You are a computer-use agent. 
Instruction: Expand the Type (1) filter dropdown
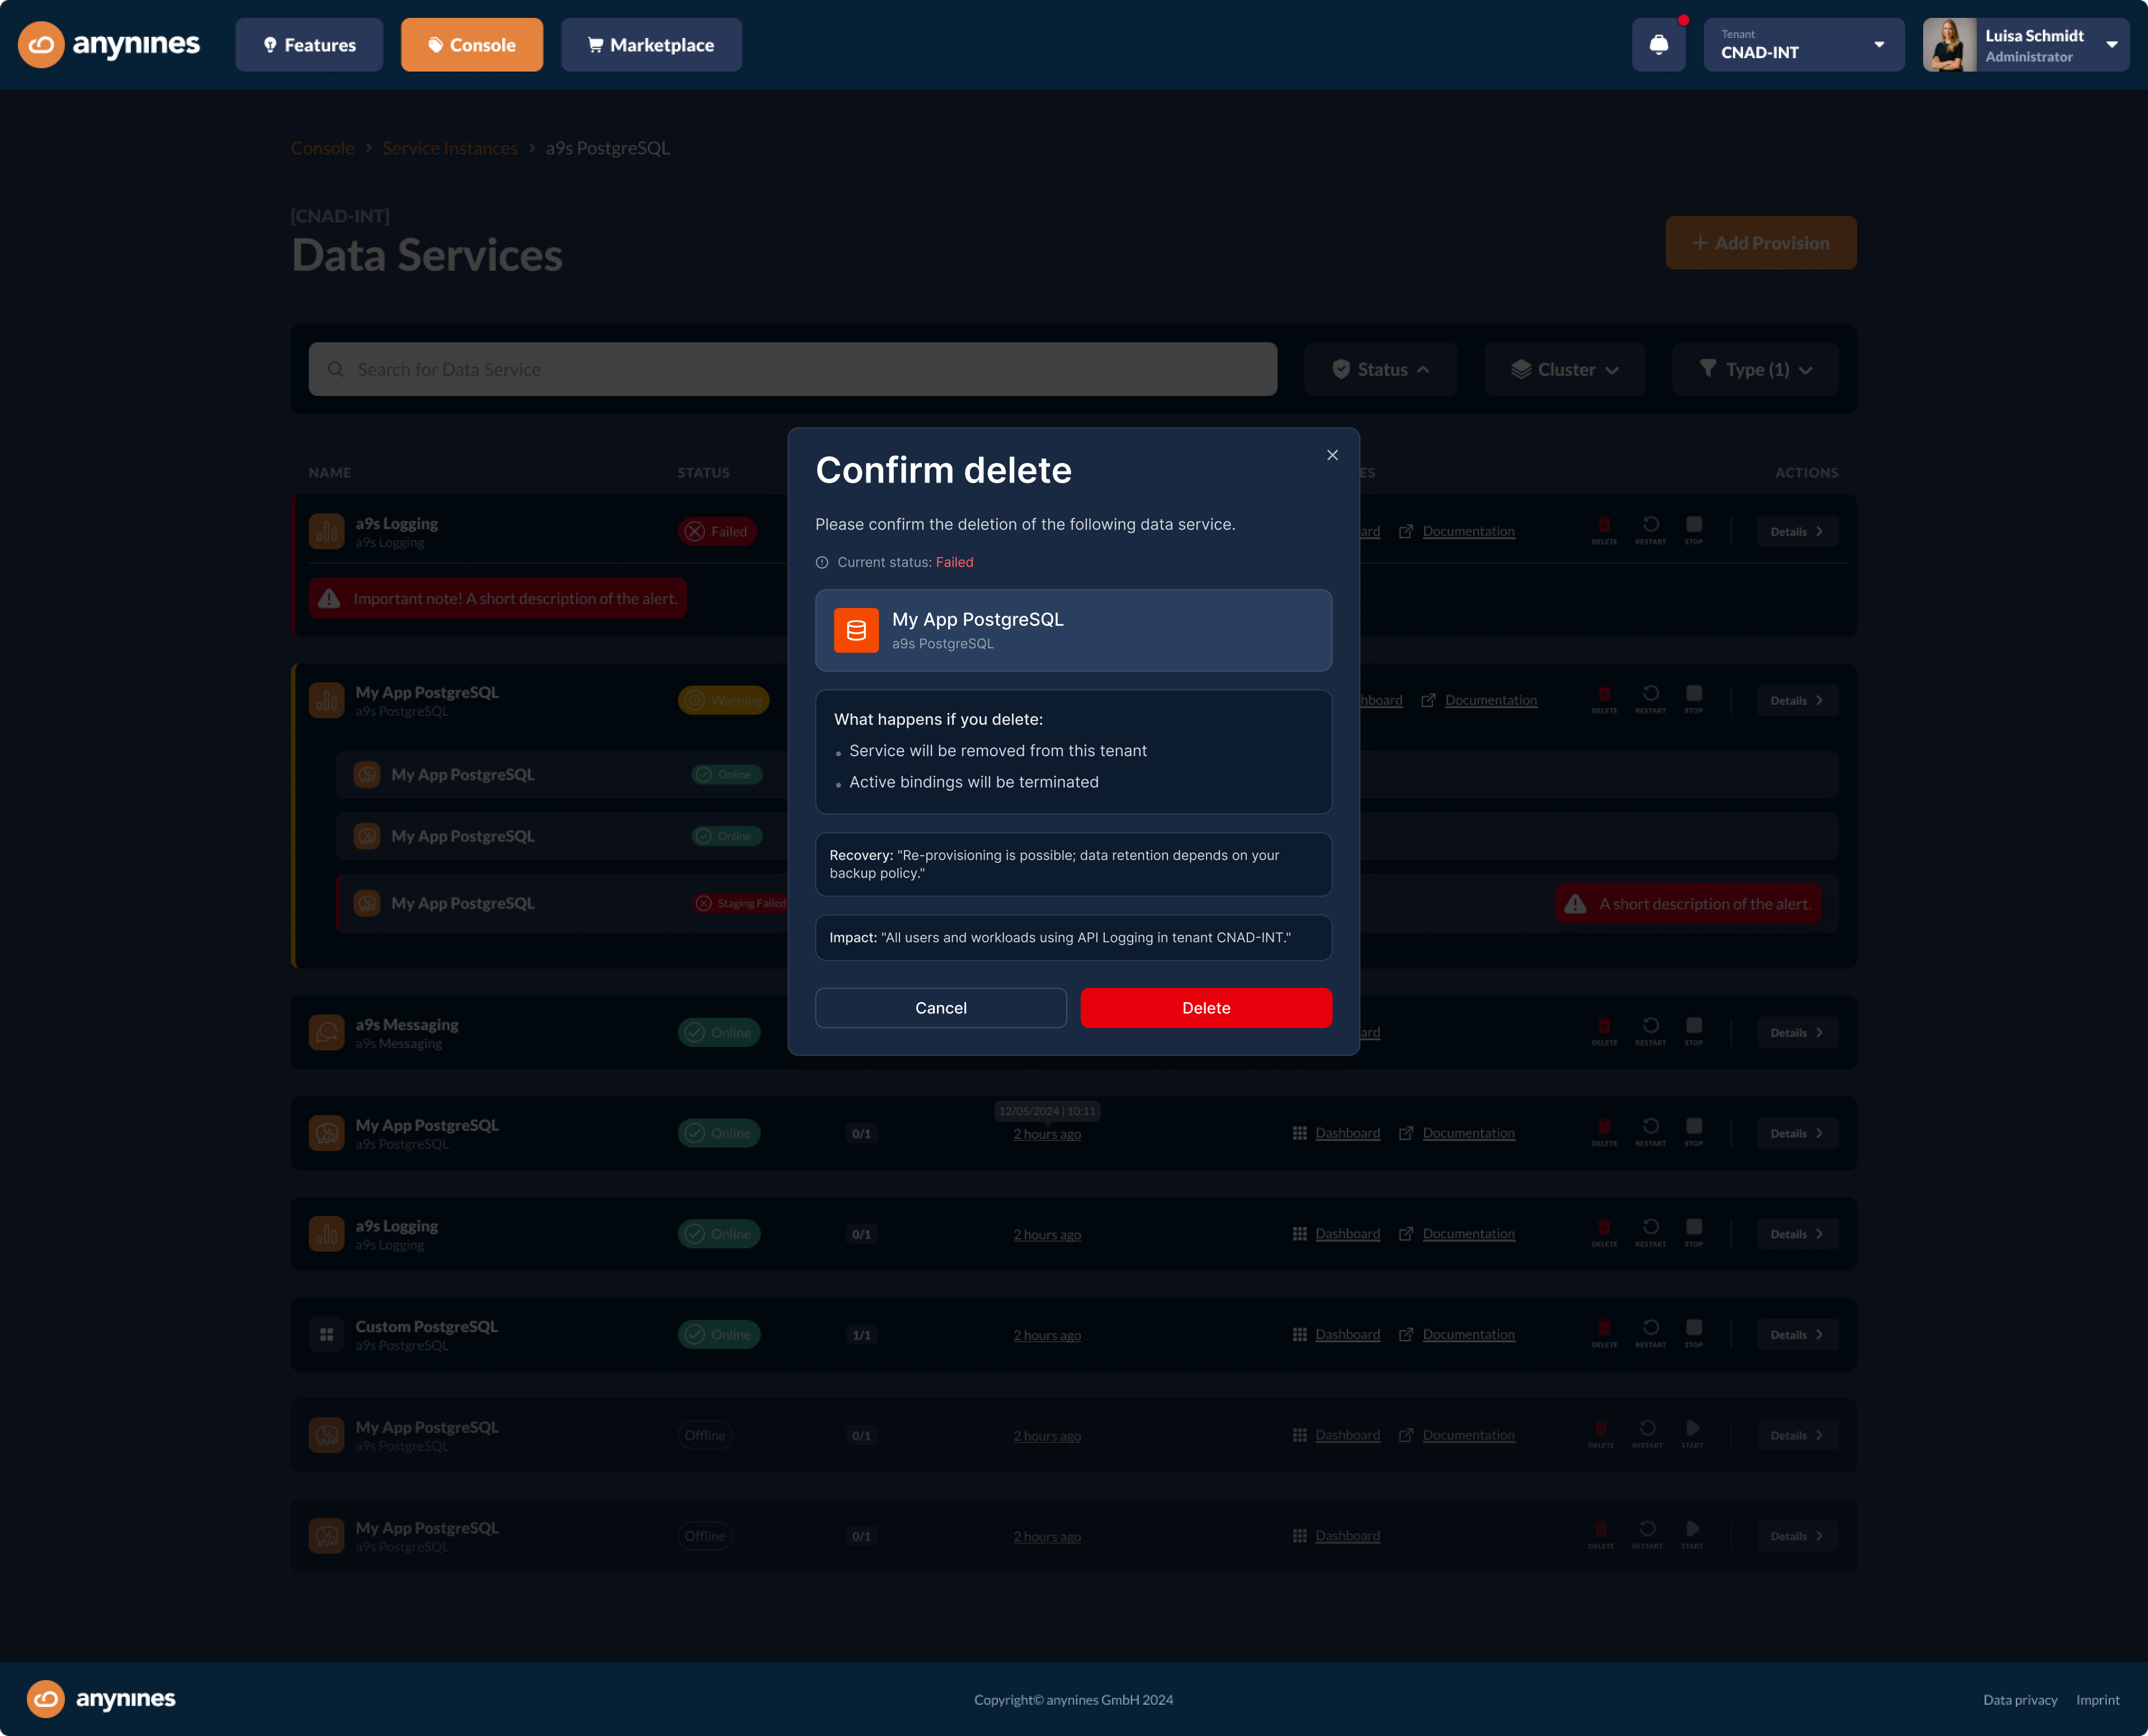[1756, 369]
